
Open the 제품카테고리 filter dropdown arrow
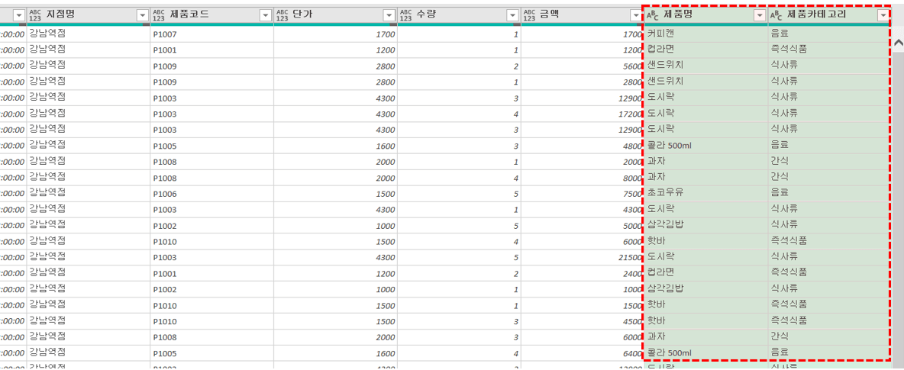click(883, 15)
